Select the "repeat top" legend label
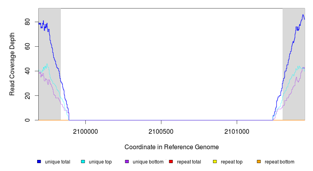313x171 pixels. tap(232, 162)
